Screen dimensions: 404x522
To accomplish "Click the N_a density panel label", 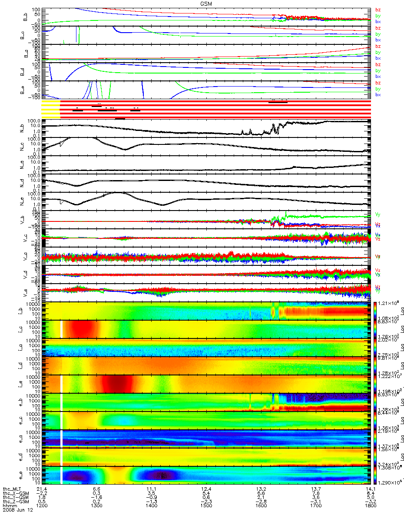I will click(x=21, y=164).
